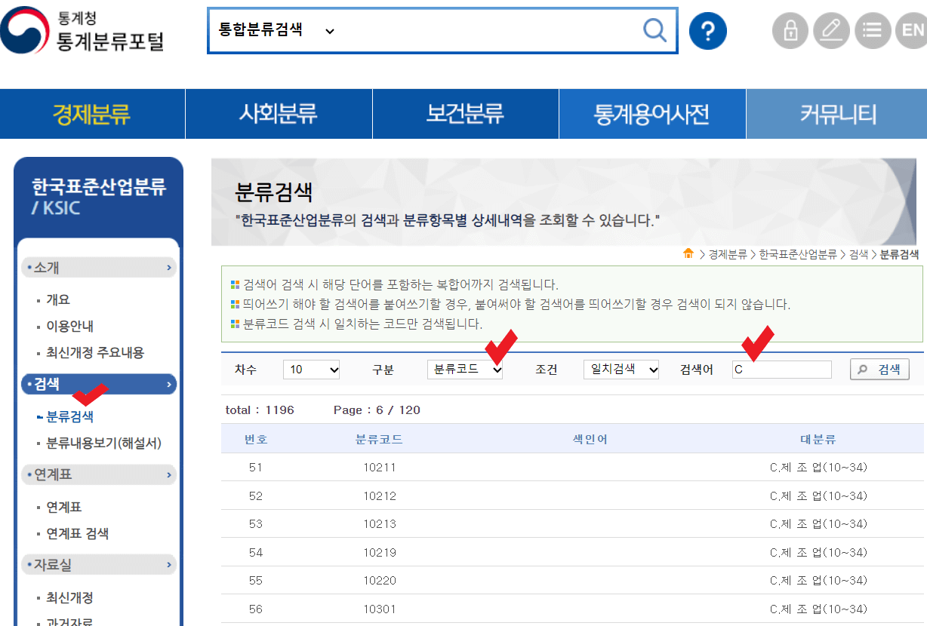Open the blue question mark help icon
927x626 pixels.
click(x=707, y=30)
